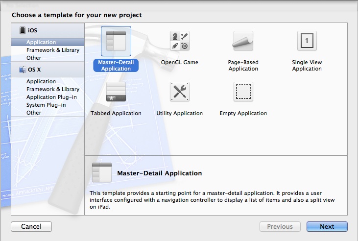
Task: Choose System Plug-in category
Action: [46, 105]
